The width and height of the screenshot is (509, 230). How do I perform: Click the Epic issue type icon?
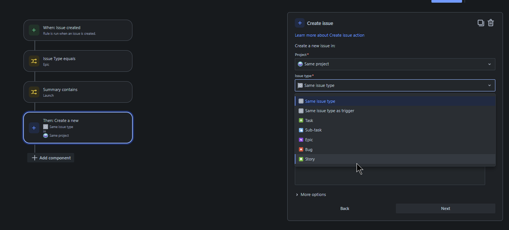[x=301, y=140]
